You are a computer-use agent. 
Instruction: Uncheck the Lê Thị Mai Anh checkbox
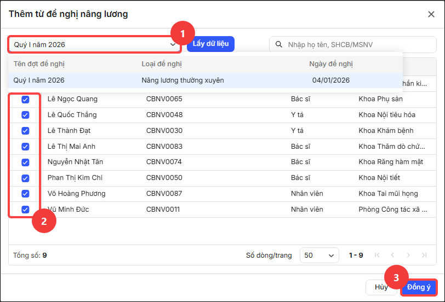pos(25,147)
